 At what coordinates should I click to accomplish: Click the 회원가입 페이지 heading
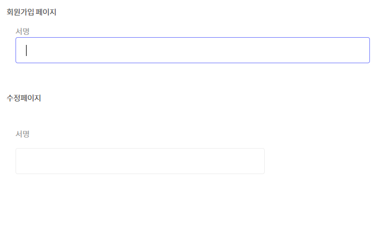click(x=32, y=12)
